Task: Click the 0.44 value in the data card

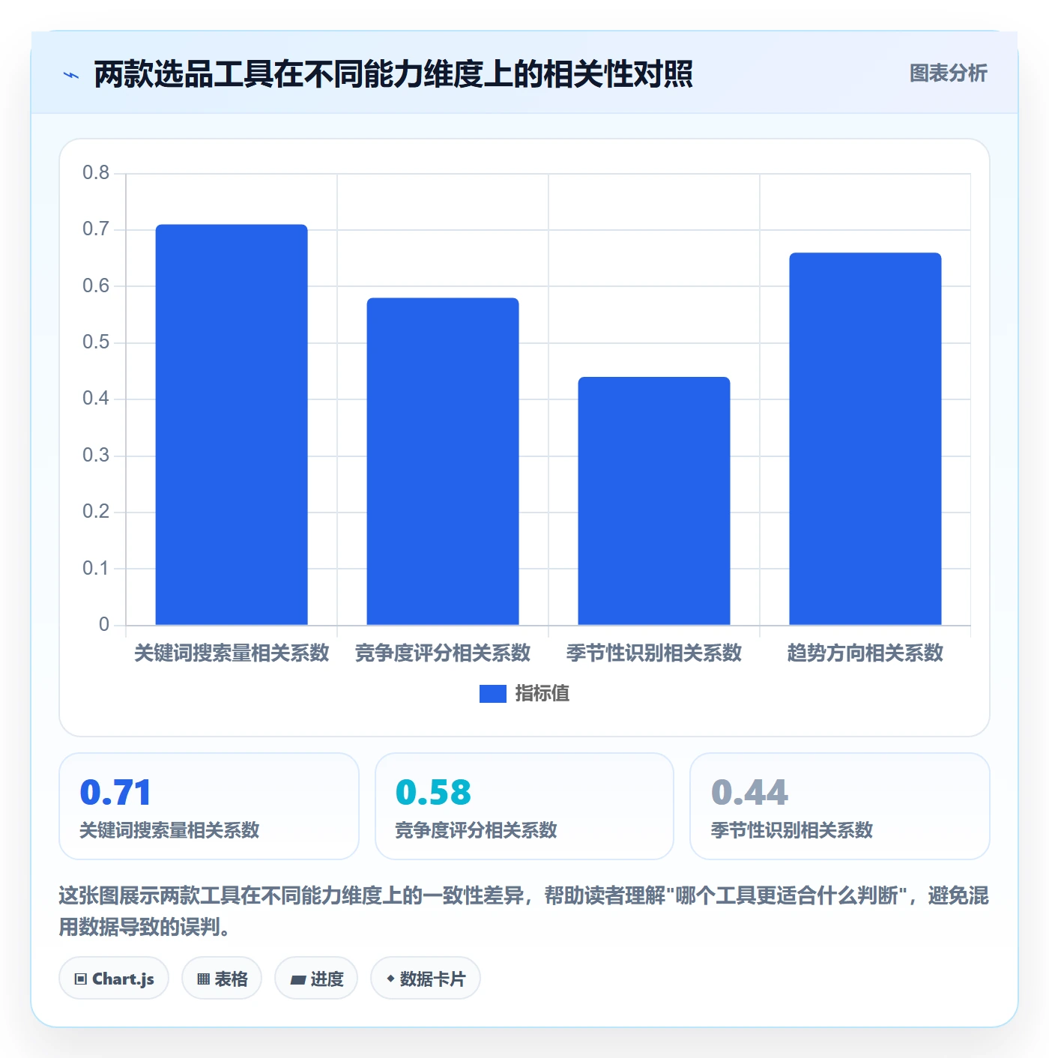Action: pos(749,792)
